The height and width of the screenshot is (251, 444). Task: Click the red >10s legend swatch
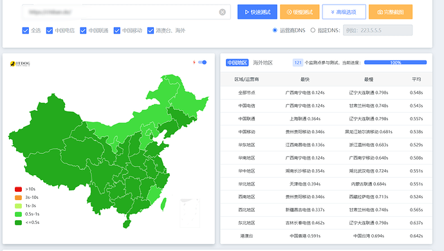(x=19, y=189)
